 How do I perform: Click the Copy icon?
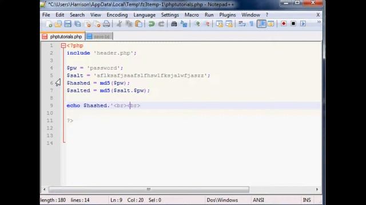pyautogui.click(x=129, y=24)
